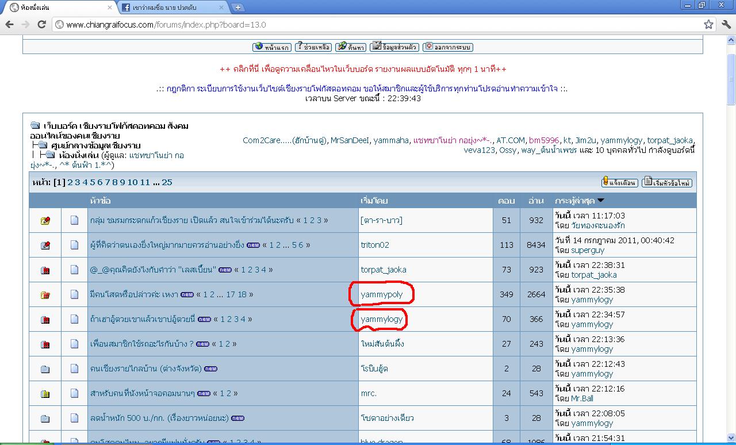The height and width of the screenshot is (445, 736).
Task: Click the Chrome reload page icon
Action: tap(41, 25)
